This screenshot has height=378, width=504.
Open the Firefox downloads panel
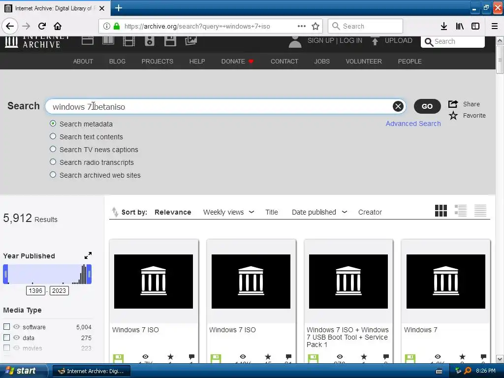[x=444, y=26]
